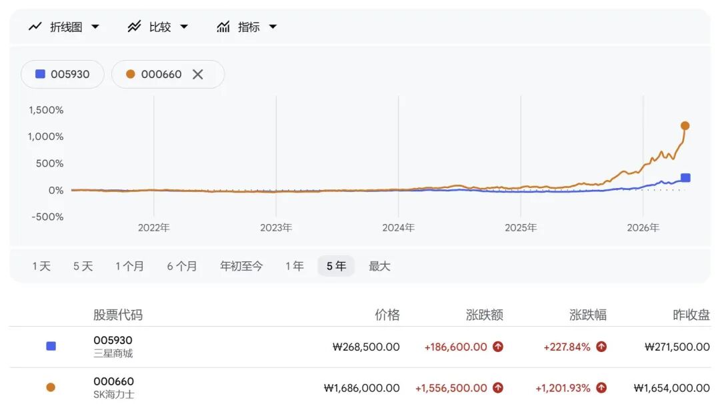Click the 股票代码 column header
The height and width of the screenshot is (404, 720).
point(118,315)
